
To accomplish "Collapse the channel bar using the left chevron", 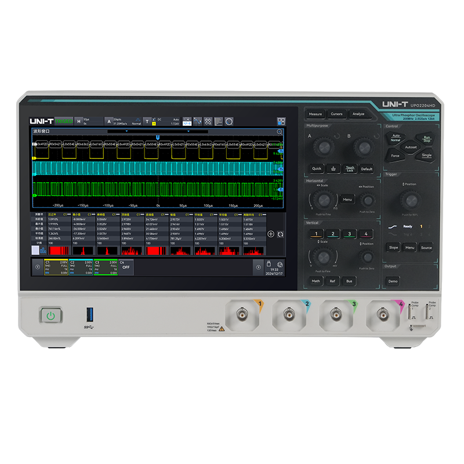I will [38, 266].
